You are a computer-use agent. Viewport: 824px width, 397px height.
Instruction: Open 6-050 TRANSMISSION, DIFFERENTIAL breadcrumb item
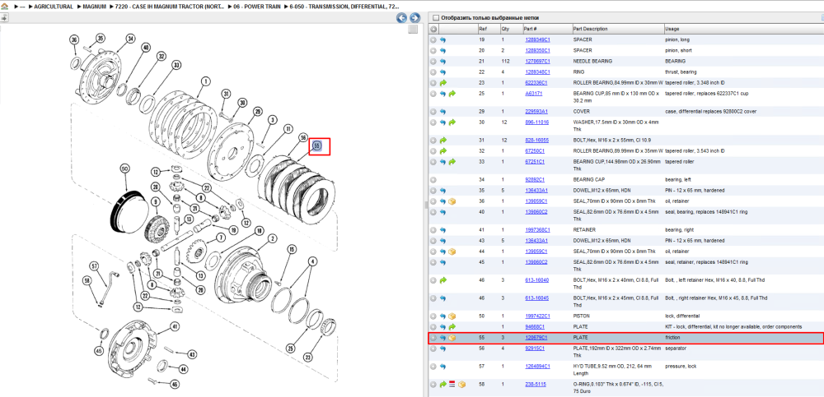pyautogui.click(x=344, y=6)
